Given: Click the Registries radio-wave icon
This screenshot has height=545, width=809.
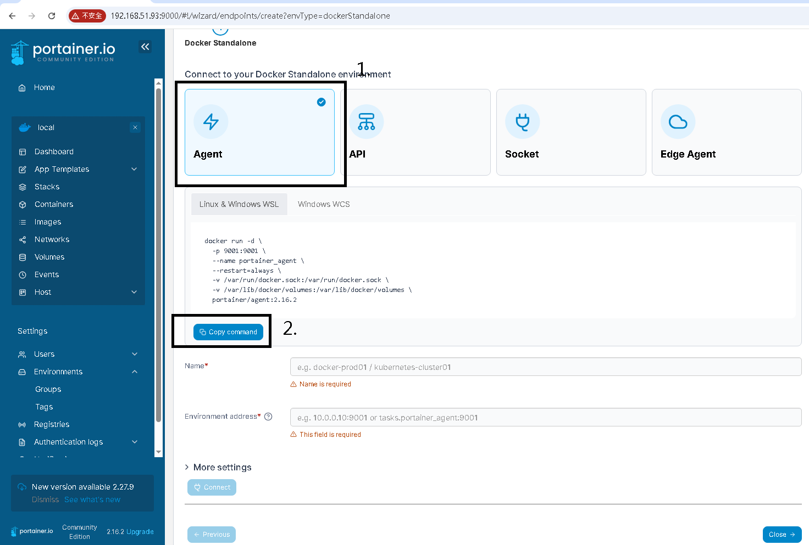Looking at the screenshot, I should (x=22, y=425).
